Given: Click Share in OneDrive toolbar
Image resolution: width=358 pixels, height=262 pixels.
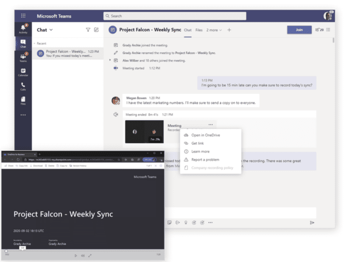Looking at the screenshot, I should (x=9, y=166).
